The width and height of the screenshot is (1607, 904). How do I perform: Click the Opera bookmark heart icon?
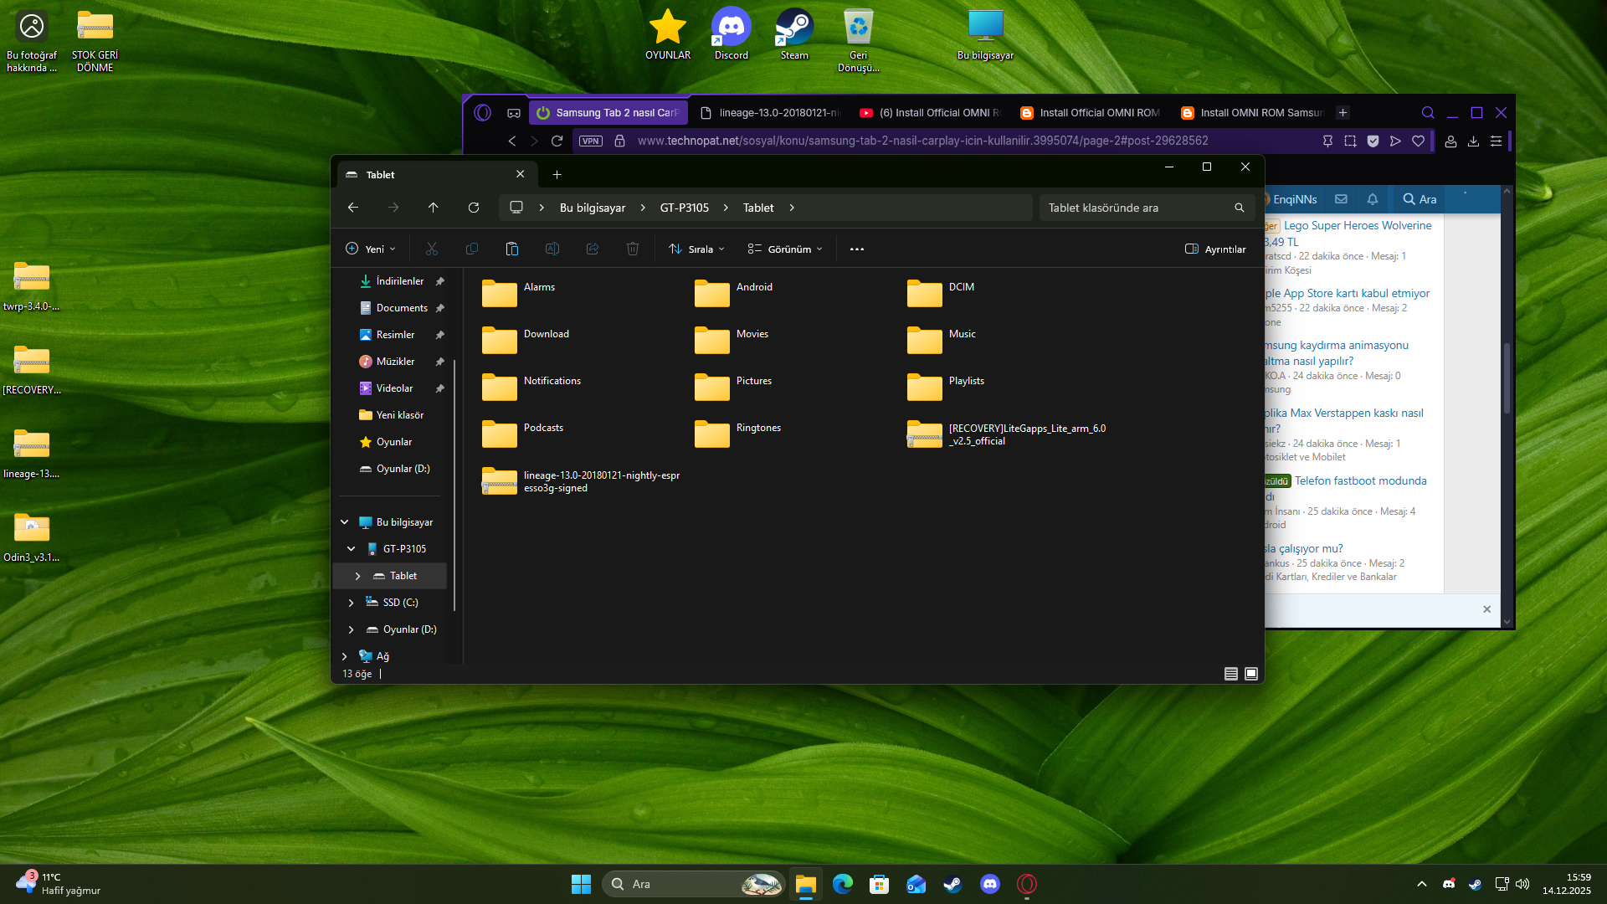(1418, 141)
